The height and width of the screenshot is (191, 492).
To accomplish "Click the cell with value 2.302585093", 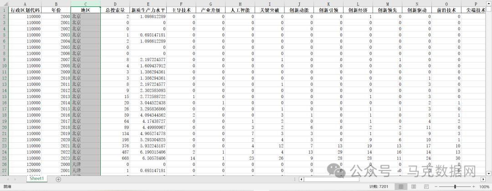I will tap(148, 90).
